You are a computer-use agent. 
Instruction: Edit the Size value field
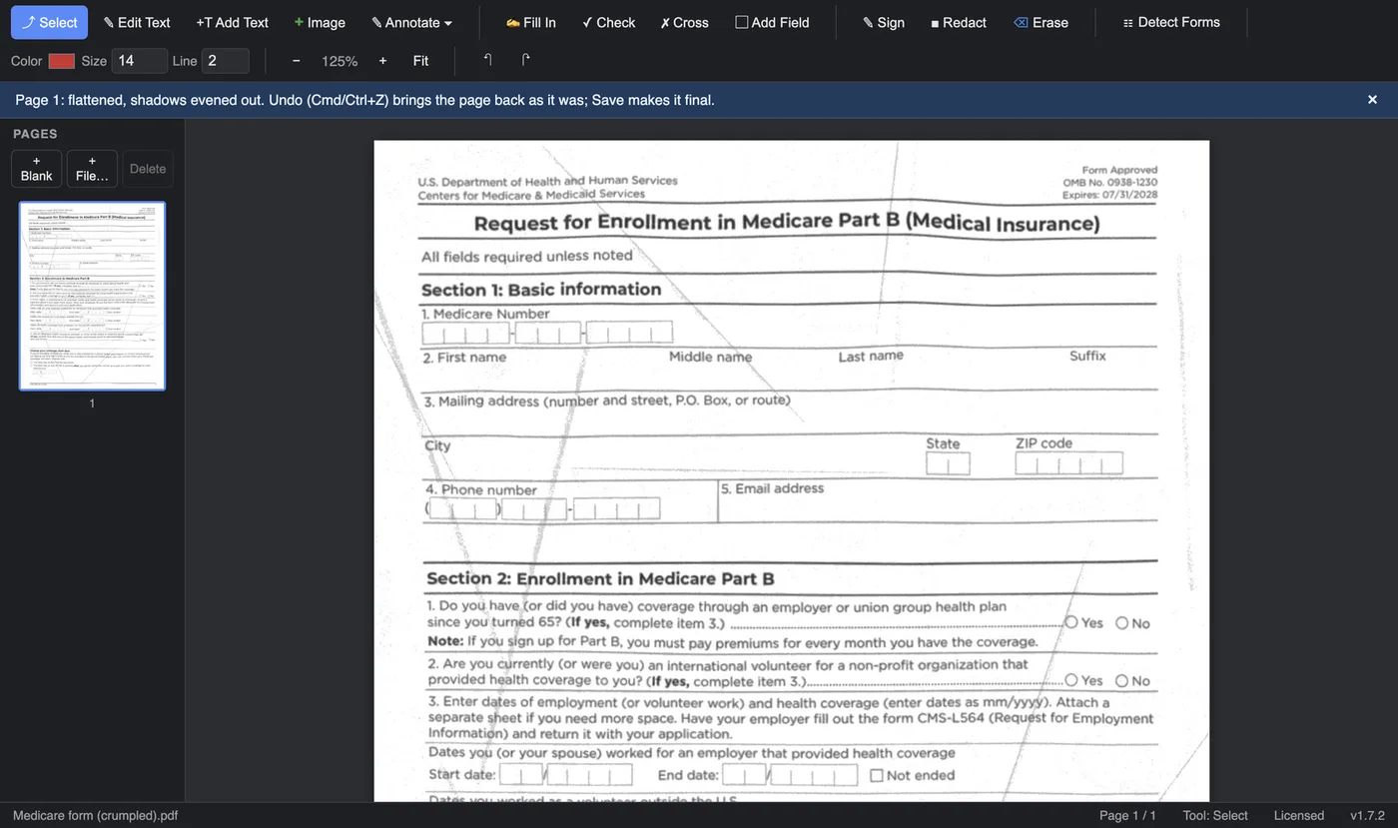139,61
